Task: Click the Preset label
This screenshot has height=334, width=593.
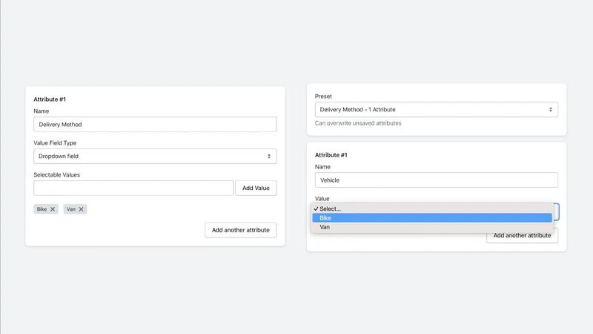Action: tap(323, 96)
